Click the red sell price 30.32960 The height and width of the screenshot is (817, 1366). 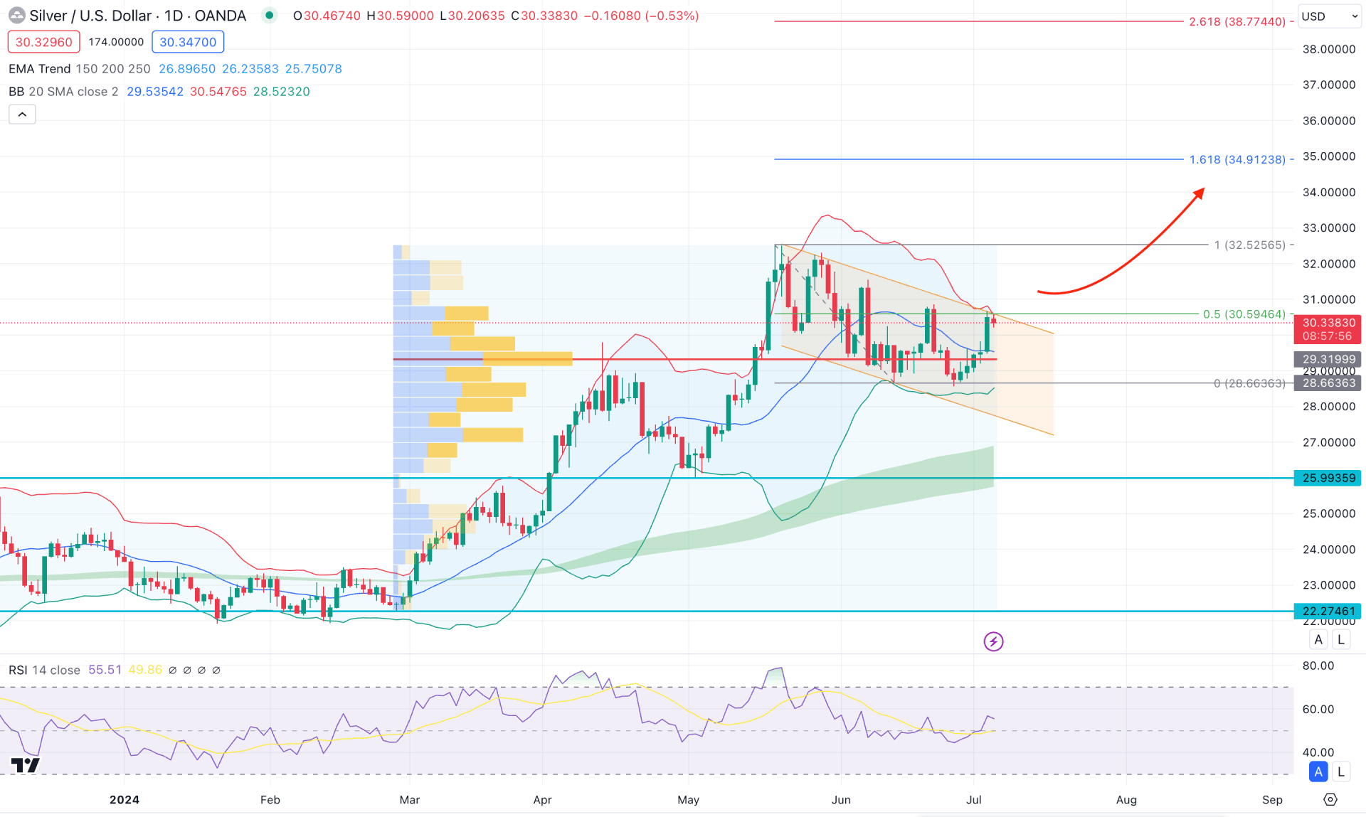(x=43, y=42)
